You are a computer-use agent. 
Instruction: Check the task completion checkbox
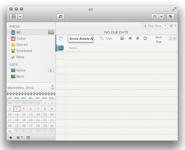click(61, 39)
